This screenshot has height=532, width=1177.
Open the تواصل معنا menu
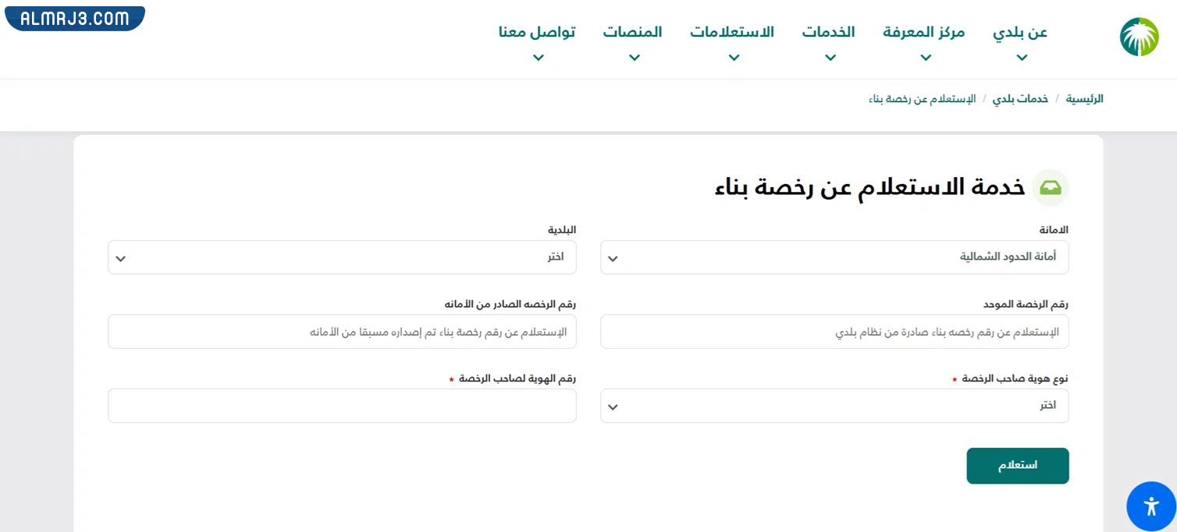pyautogui.click(x=537, y=32)
